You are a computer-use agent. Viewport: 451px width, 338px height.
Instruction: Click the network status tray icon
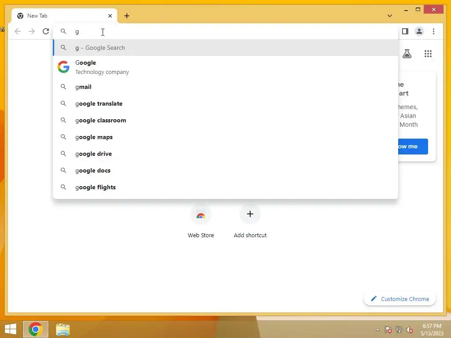point(399,330)
